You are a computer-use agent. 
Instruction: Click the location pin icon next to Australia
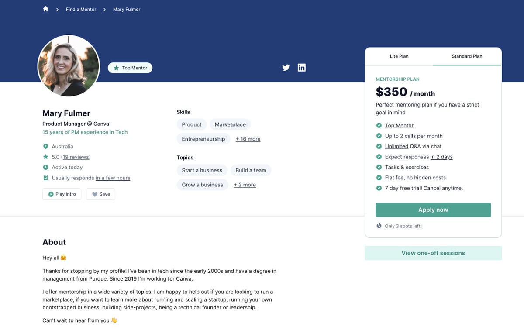pos(46,147)
